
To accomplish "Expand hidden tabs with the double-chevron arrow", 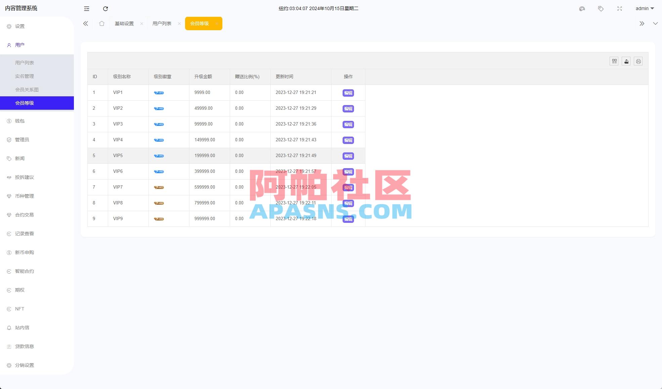I will coord(642,23).
